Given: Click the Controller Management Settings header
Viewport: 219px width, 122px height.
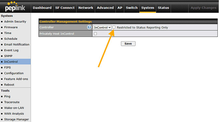Looking at the screenshot, I should click(66, 22).
